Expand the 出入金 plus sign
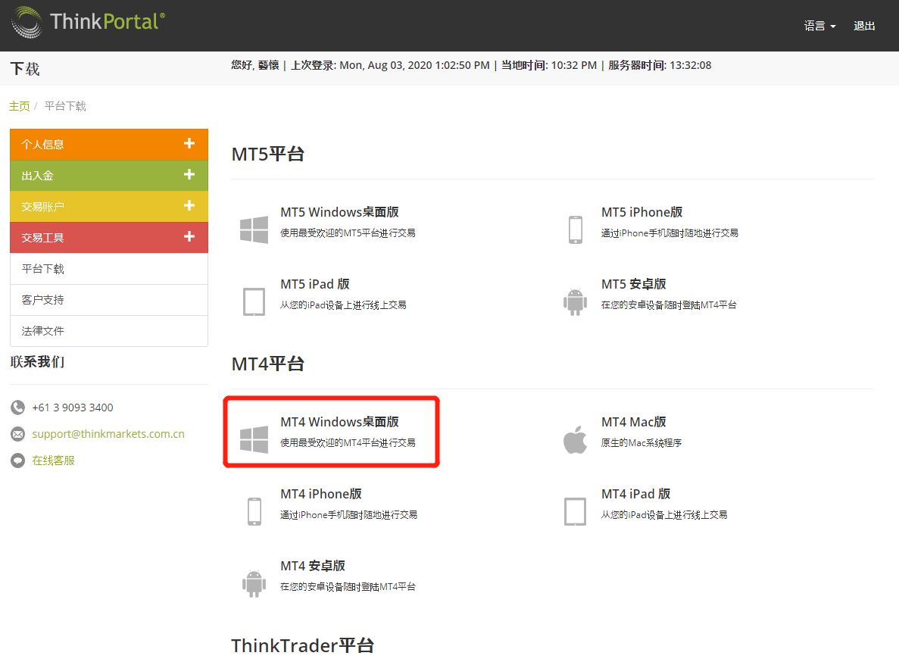The height and width of the screenshot is (662, 899). tap(189, 174)
